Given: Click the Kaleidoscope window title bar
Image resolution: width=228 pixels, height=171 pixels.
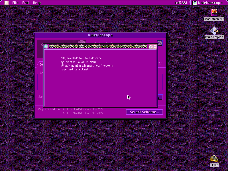Looking at the screenshot, I should (100, 35).
